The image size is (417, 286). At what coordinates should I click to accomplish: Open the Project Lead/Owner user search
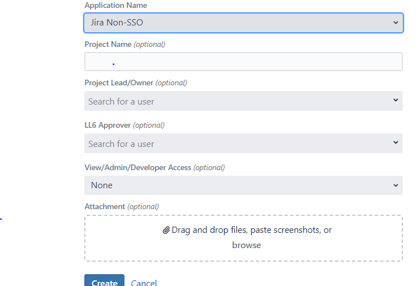(243, 101)
